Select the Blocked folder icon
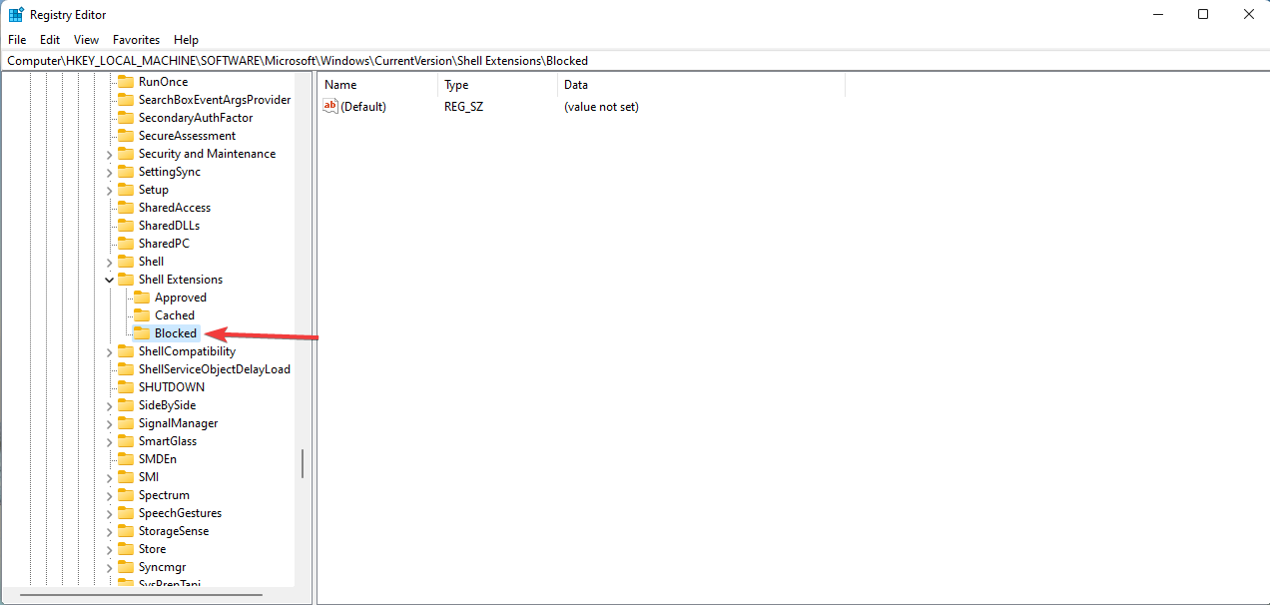Viewport: 1270px width, 605px height. point(141,333)
